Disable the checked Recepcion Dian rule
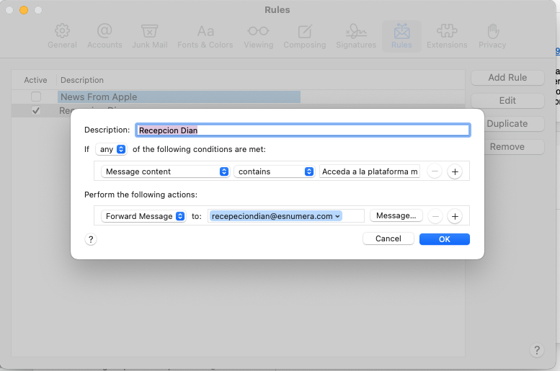This screenshot has height=371, width=560. pos(36,111)
